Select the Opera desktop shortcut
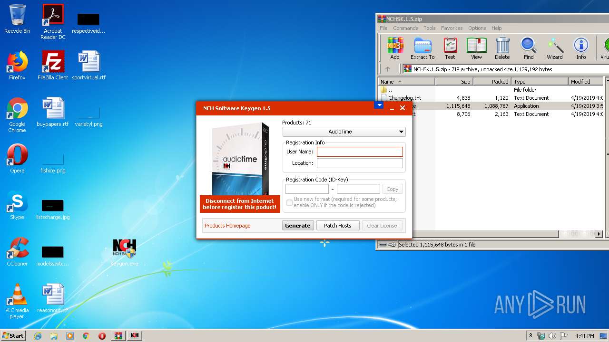The height and width of the screenshot is (342, 609). coord(17,159)
